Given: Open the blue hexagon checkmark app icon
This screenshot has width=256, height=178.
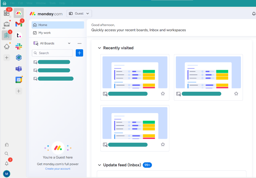Looking at the screenshot, I should click(x=19, y=58).
